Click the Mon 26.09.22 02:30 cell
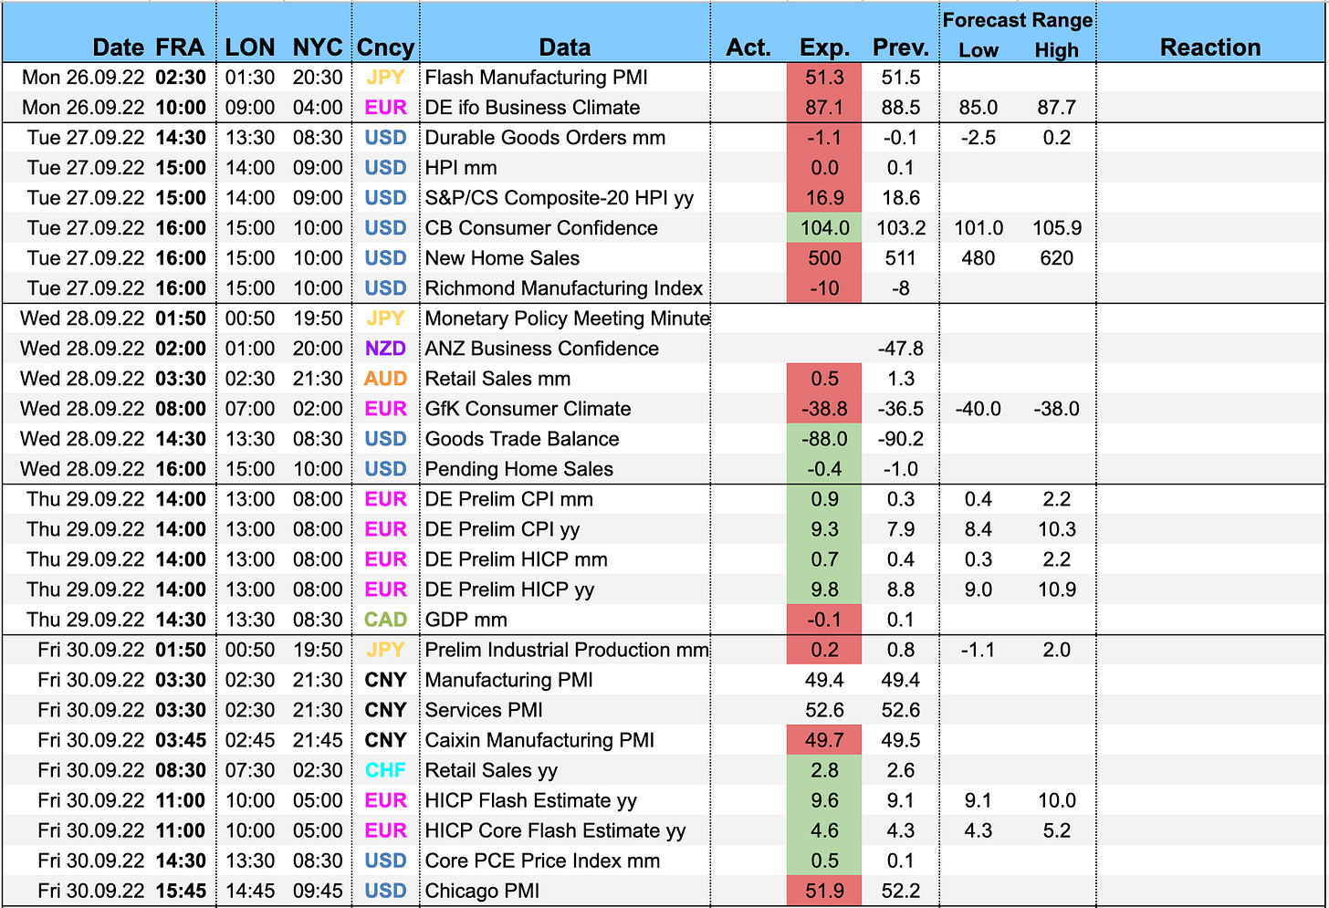Viewport: 1329px width, 908px height. 114,78
